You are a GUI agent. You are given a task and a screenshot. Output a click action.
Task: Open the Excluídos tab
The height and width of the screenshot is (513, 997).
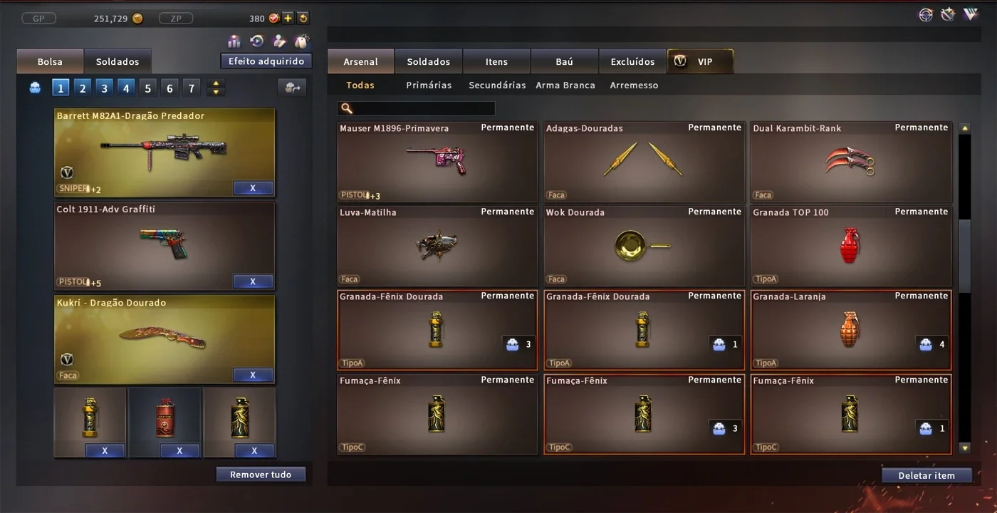tap(632, 61)
